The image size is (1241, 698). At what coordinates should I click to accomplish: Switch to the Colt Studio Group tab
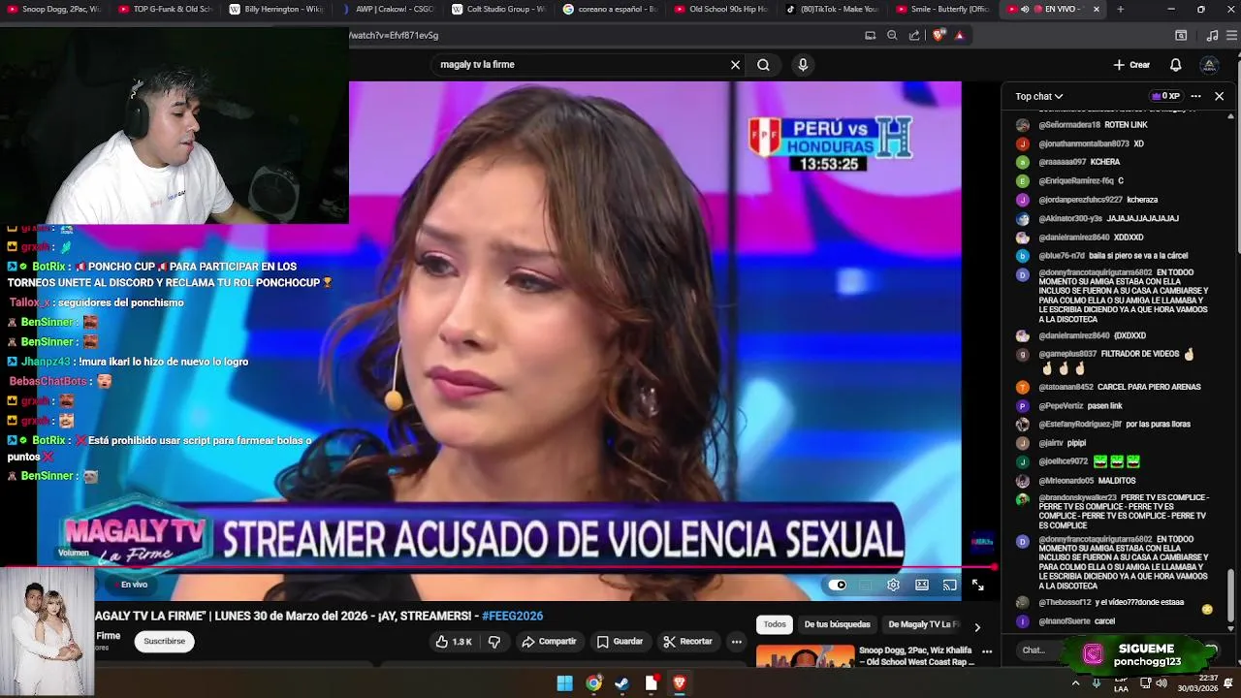tap(499, 10)
